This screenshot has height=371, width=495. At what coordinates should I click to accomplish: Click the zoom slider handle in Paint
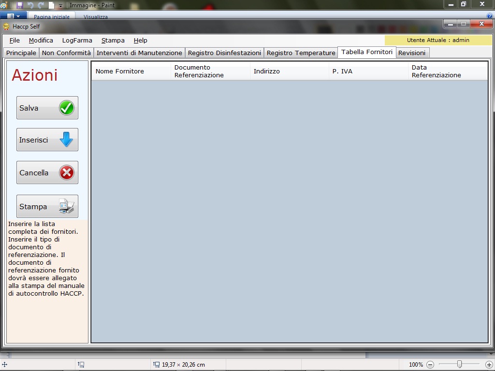459,364
